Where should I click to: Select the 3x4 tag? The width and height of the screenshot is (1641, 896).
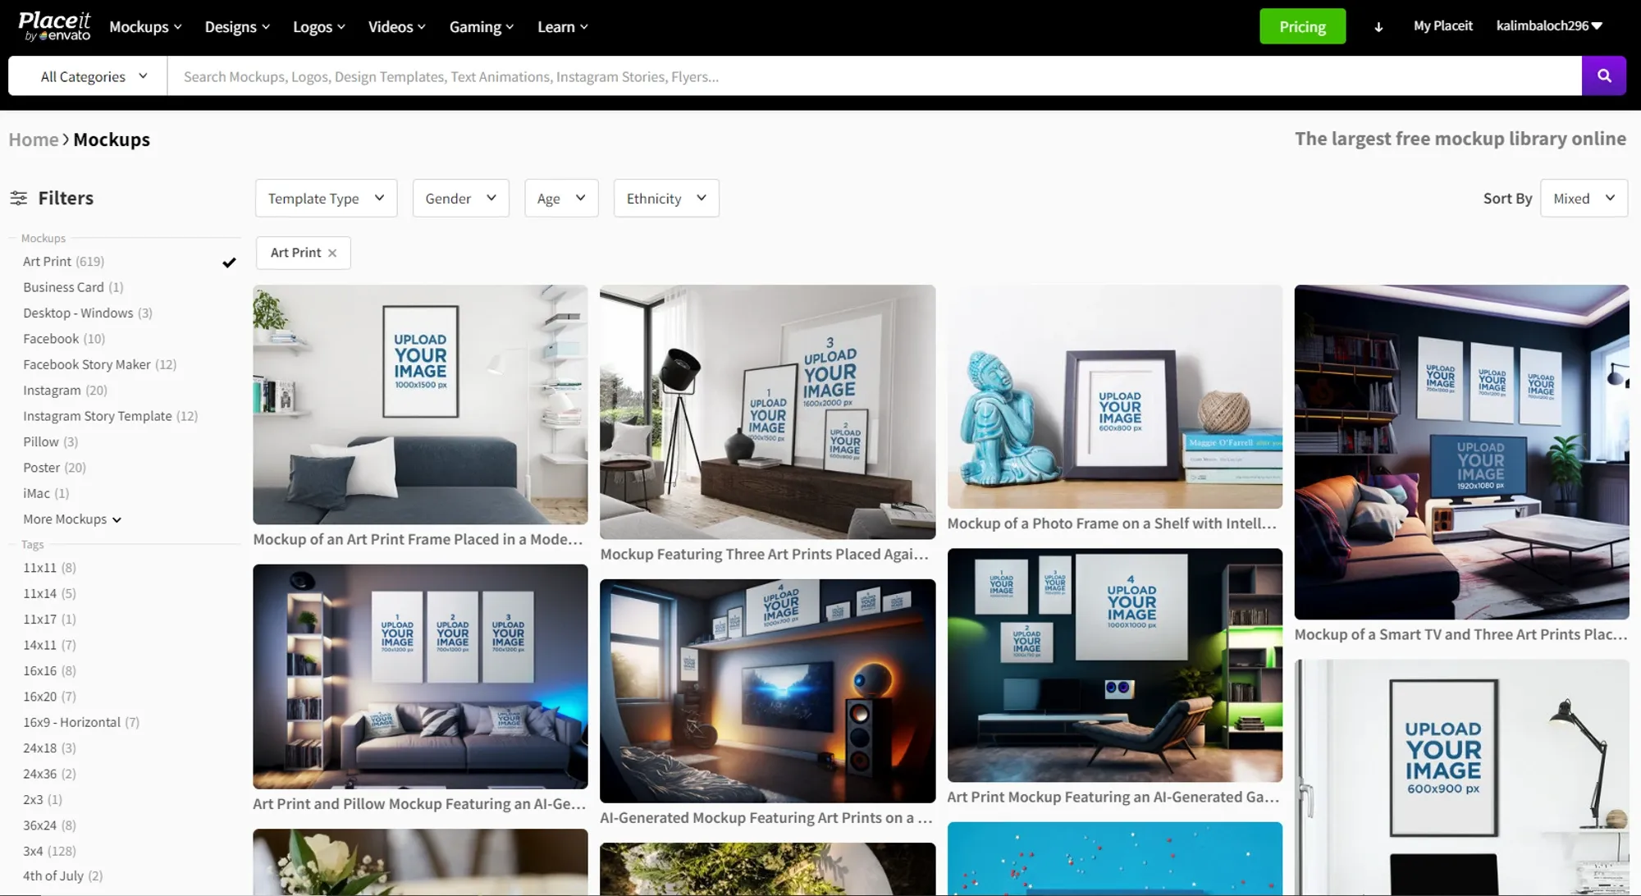(x=49, y=851)
